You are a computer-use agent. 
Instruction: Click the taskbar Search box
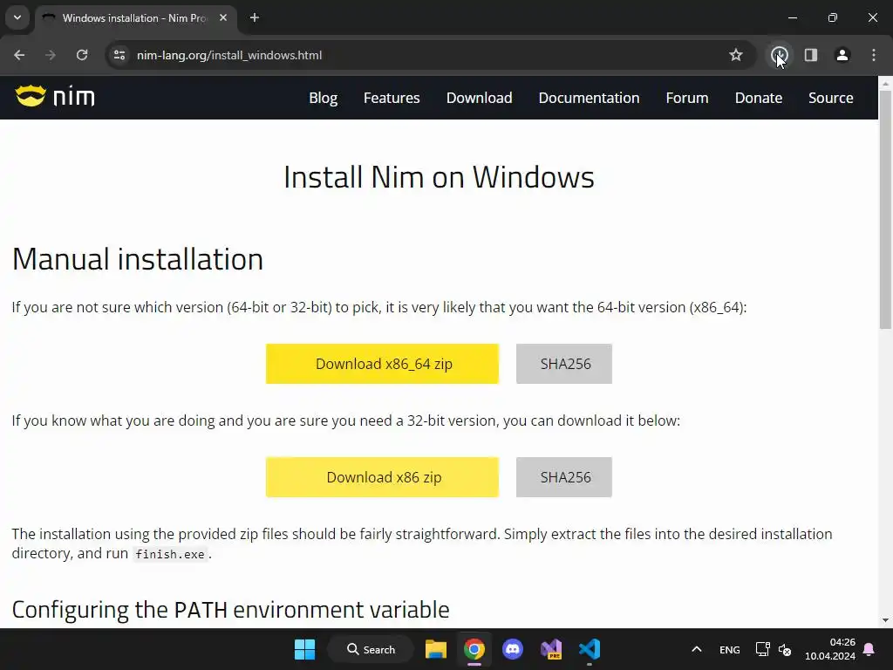(x=371, y=649)
